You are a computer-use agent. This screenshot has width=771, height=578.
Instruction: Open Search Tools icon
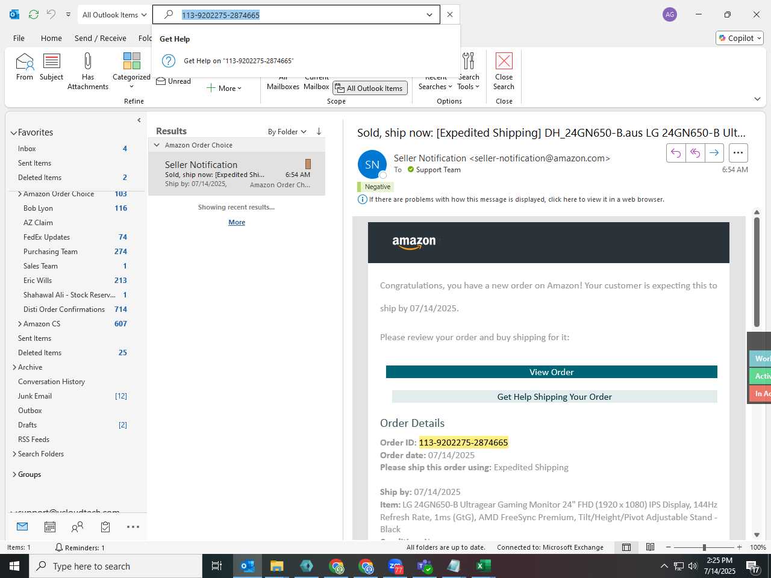469,71
